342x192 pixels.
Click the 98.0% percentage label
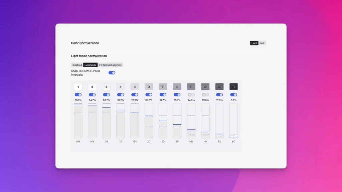click(78, 100)
